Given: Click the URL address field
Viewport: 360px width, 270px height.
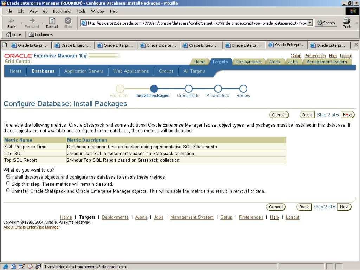Looking at the screenshot, I should tap(197, 23).
